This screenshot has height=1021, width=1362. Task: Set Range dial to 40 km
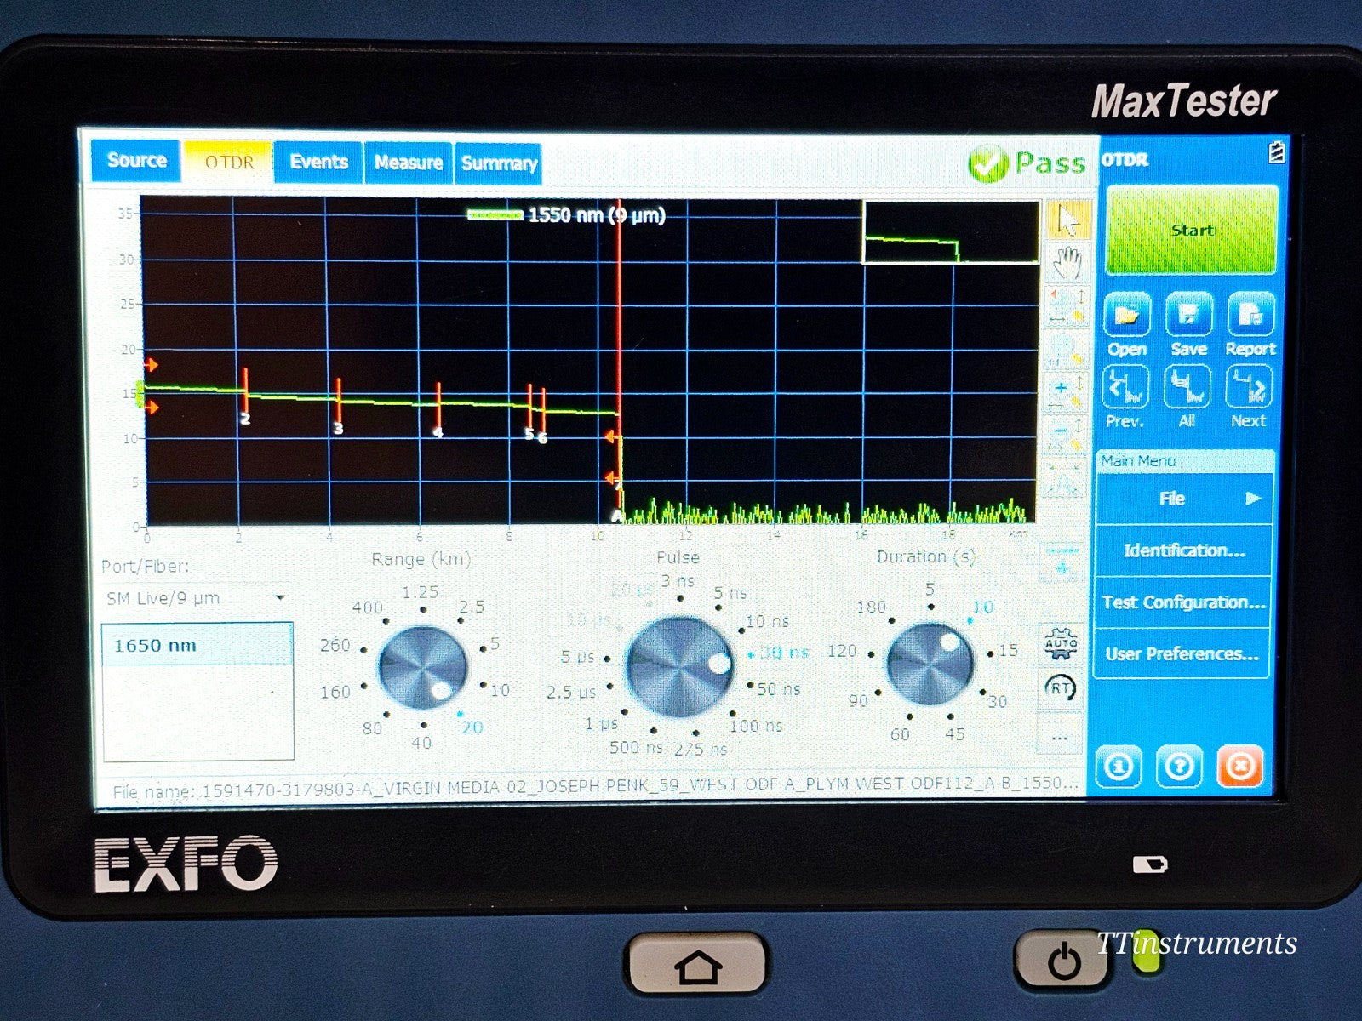[x=421, y=743]
